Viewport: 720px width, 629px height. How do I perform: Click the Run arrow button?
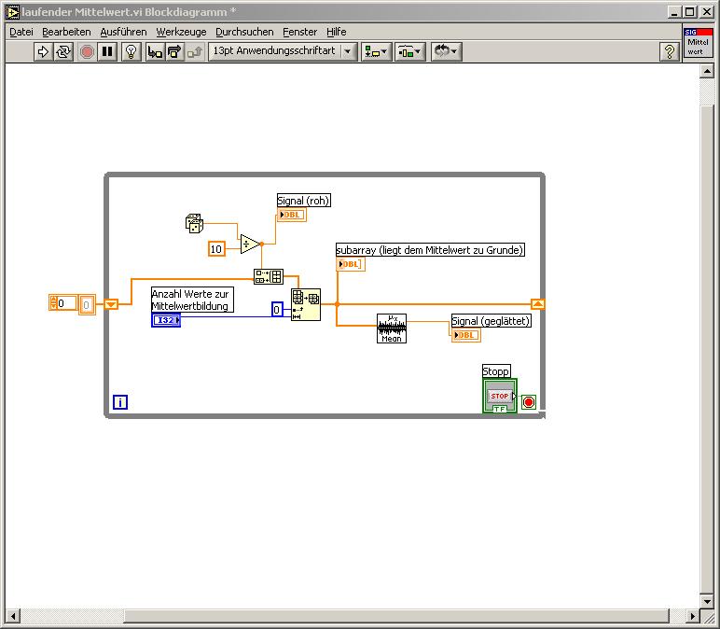coord(43,51)
